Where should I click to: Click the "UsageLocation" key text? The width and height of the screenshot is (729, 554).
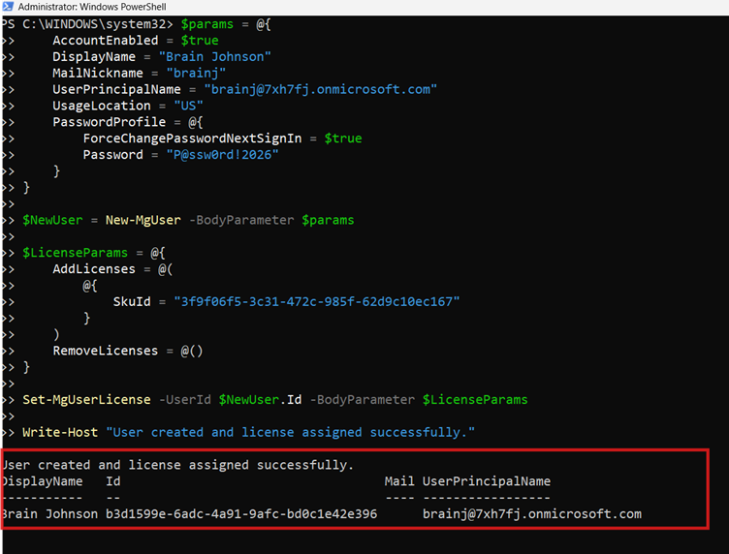(102, 106)
